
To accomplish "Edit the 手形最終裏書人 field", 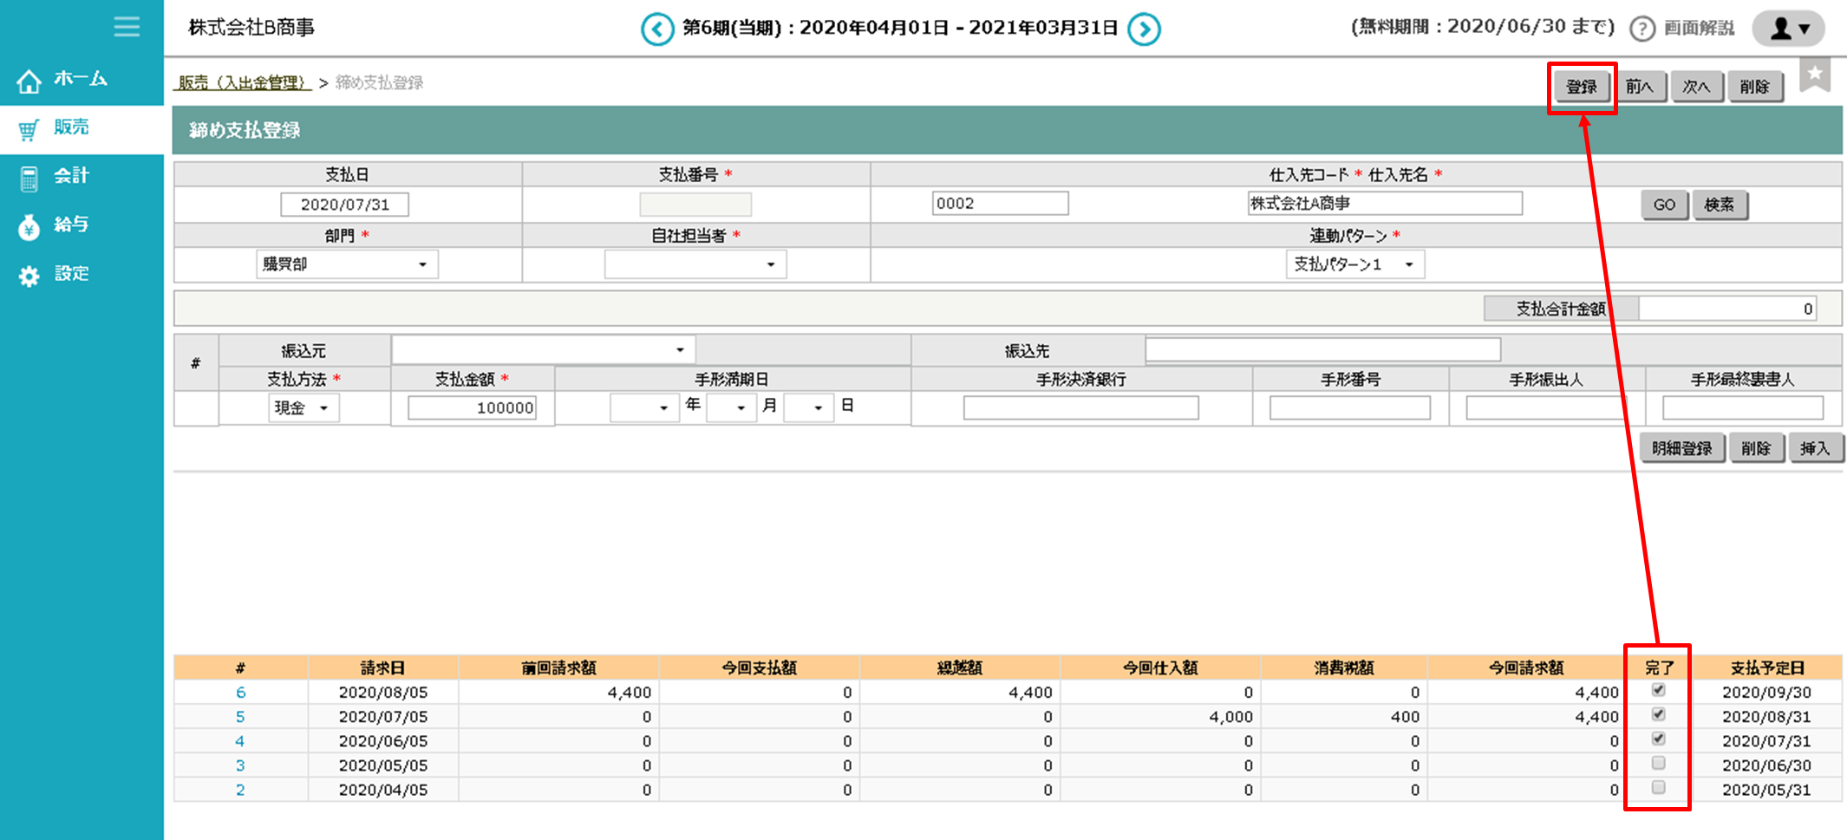I will coord(1743,408).
